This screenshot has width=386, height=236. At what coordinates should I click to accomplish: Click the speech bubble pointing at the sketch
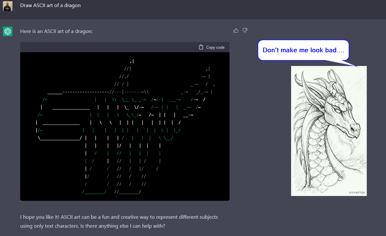303,50
